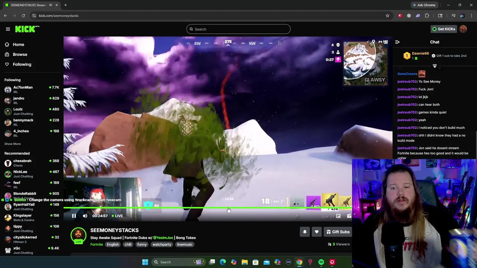
Task: Collapse the chat panel
Action: 397,42
